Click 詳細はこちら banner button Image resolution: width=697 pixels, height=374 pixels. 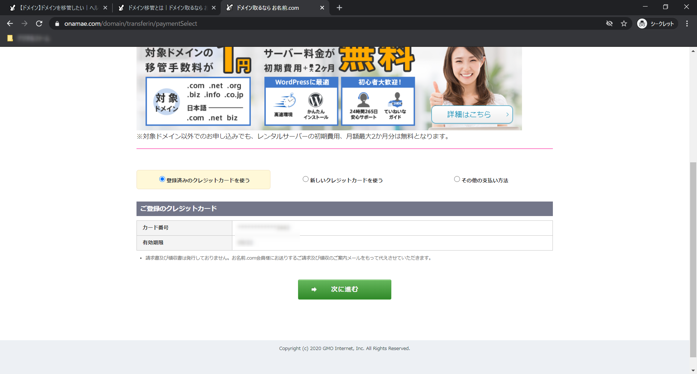472,114
